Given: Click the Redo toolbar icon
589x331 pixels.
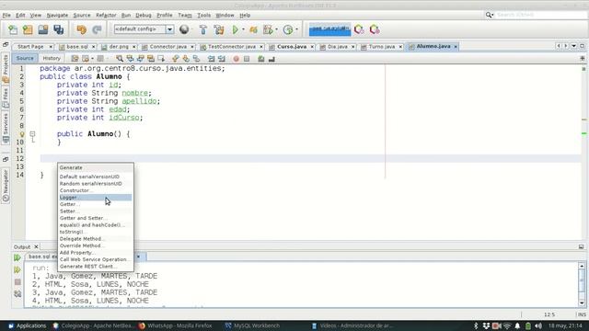Looking at the screenshot, I should (97, 29).
